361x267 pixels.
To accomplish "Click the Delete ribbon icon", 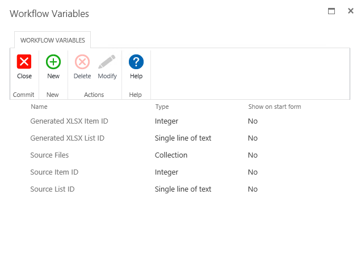I will [82, 62].
